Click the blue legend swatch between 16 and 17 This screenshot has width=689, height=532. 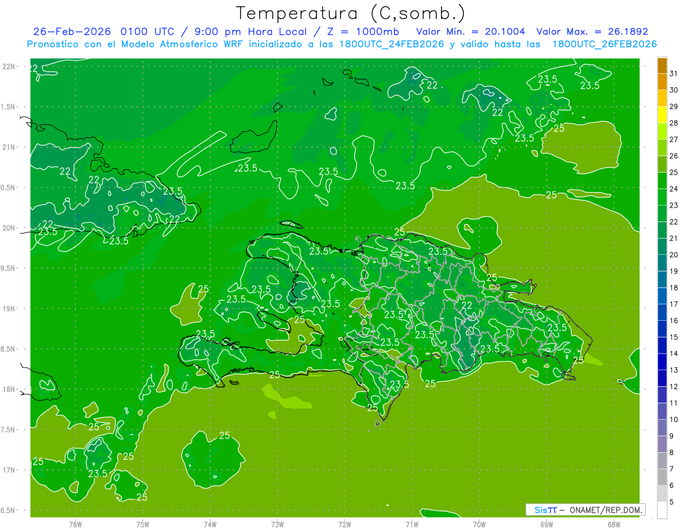(662, 313)
